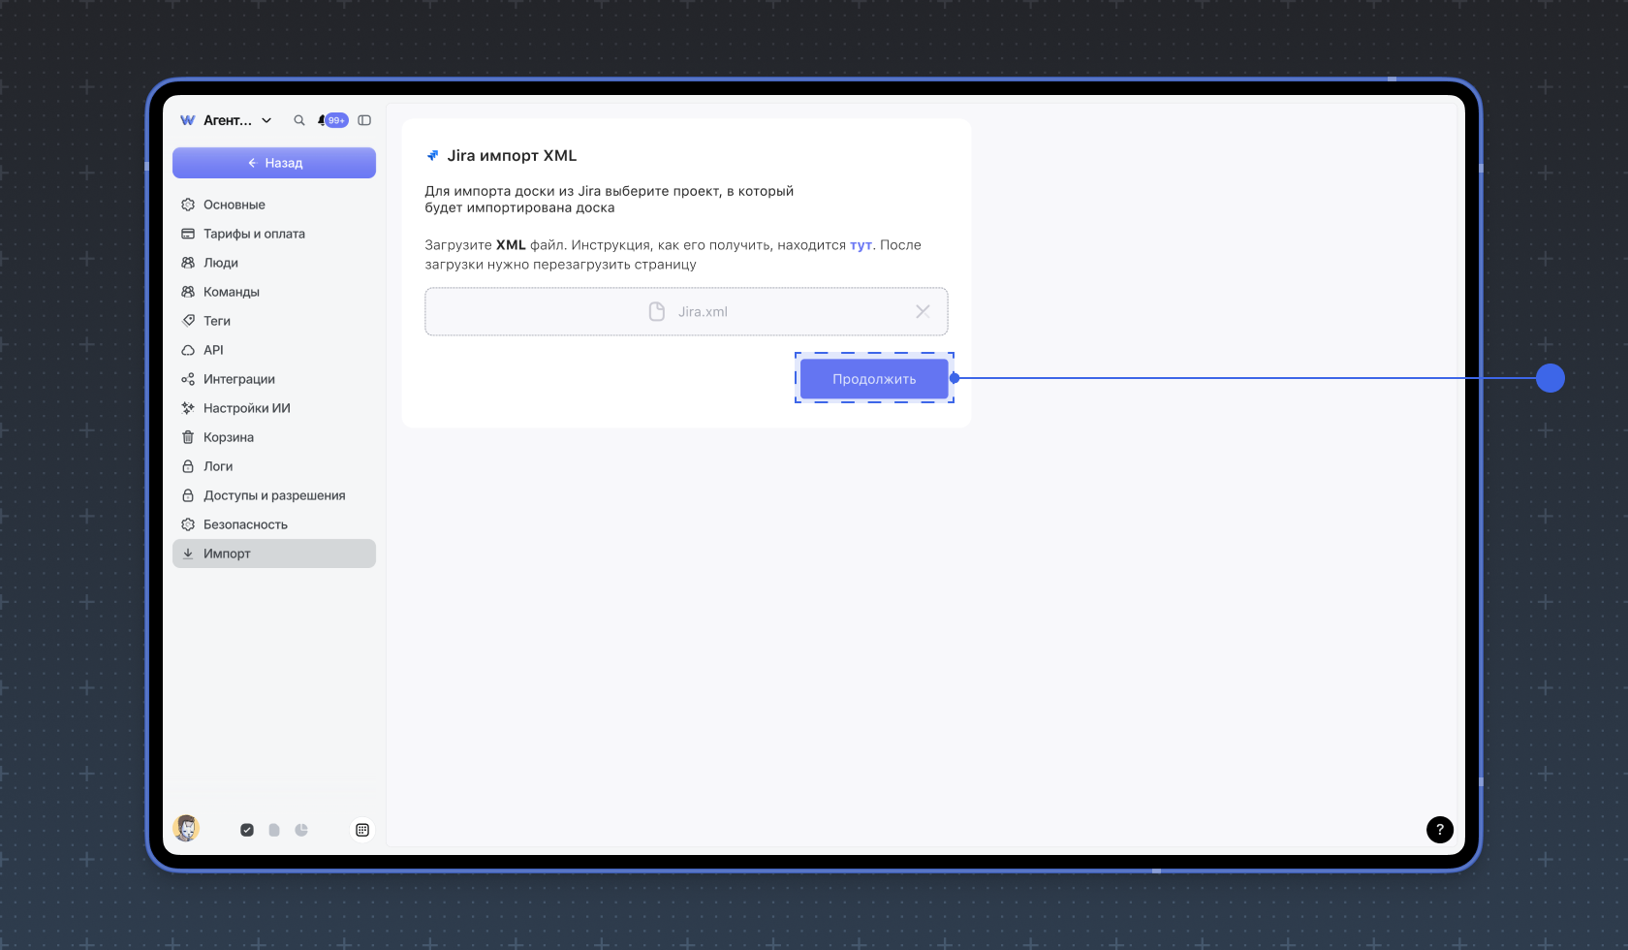The height and width of the screenshot is (950, 1628).
Task: Click the Jira.xml file upload field
Action: [x=686, y=311]
